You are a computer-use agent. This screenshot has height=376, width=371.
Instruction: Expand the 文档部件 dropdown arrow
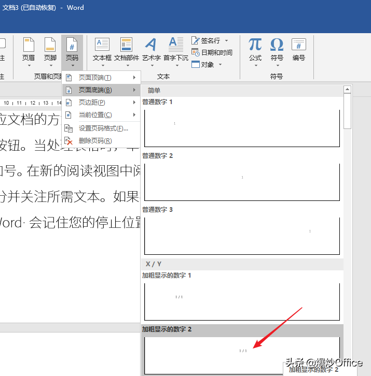click(x=128, y=65)
